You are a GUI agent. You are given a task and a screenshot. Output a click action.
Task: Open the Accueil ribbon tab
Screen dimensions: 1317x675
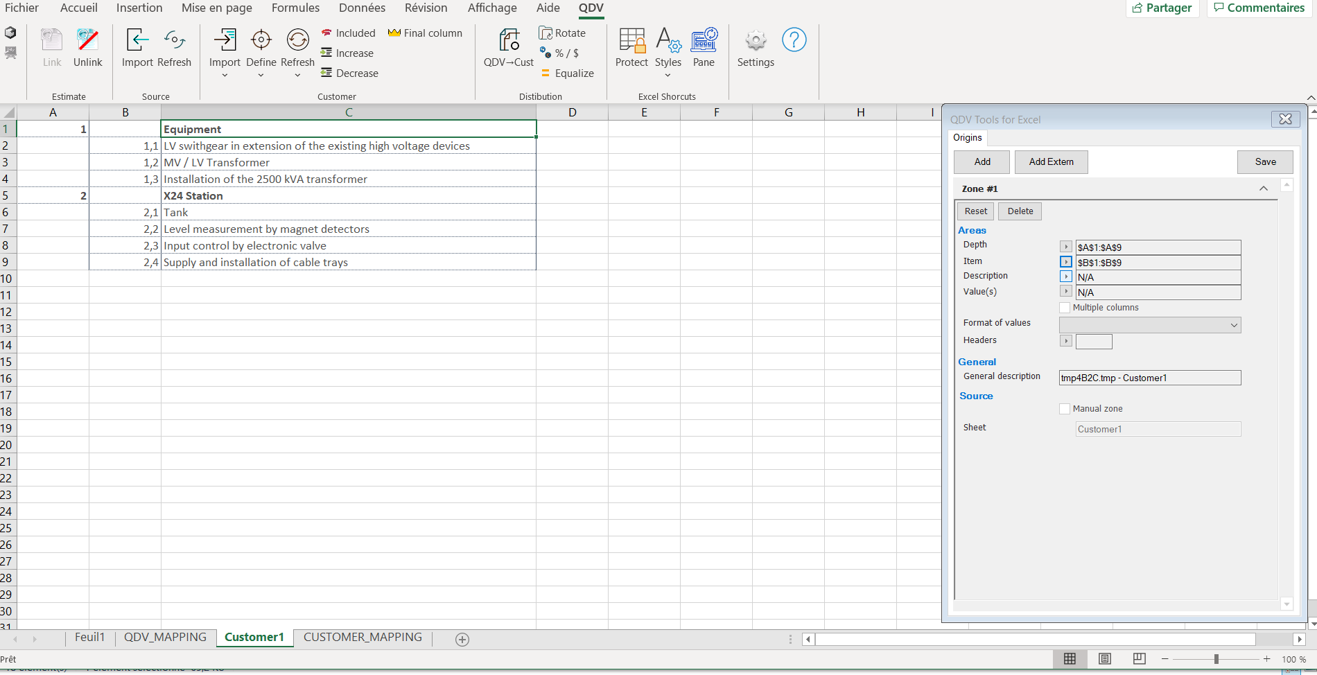coord(79,8)
